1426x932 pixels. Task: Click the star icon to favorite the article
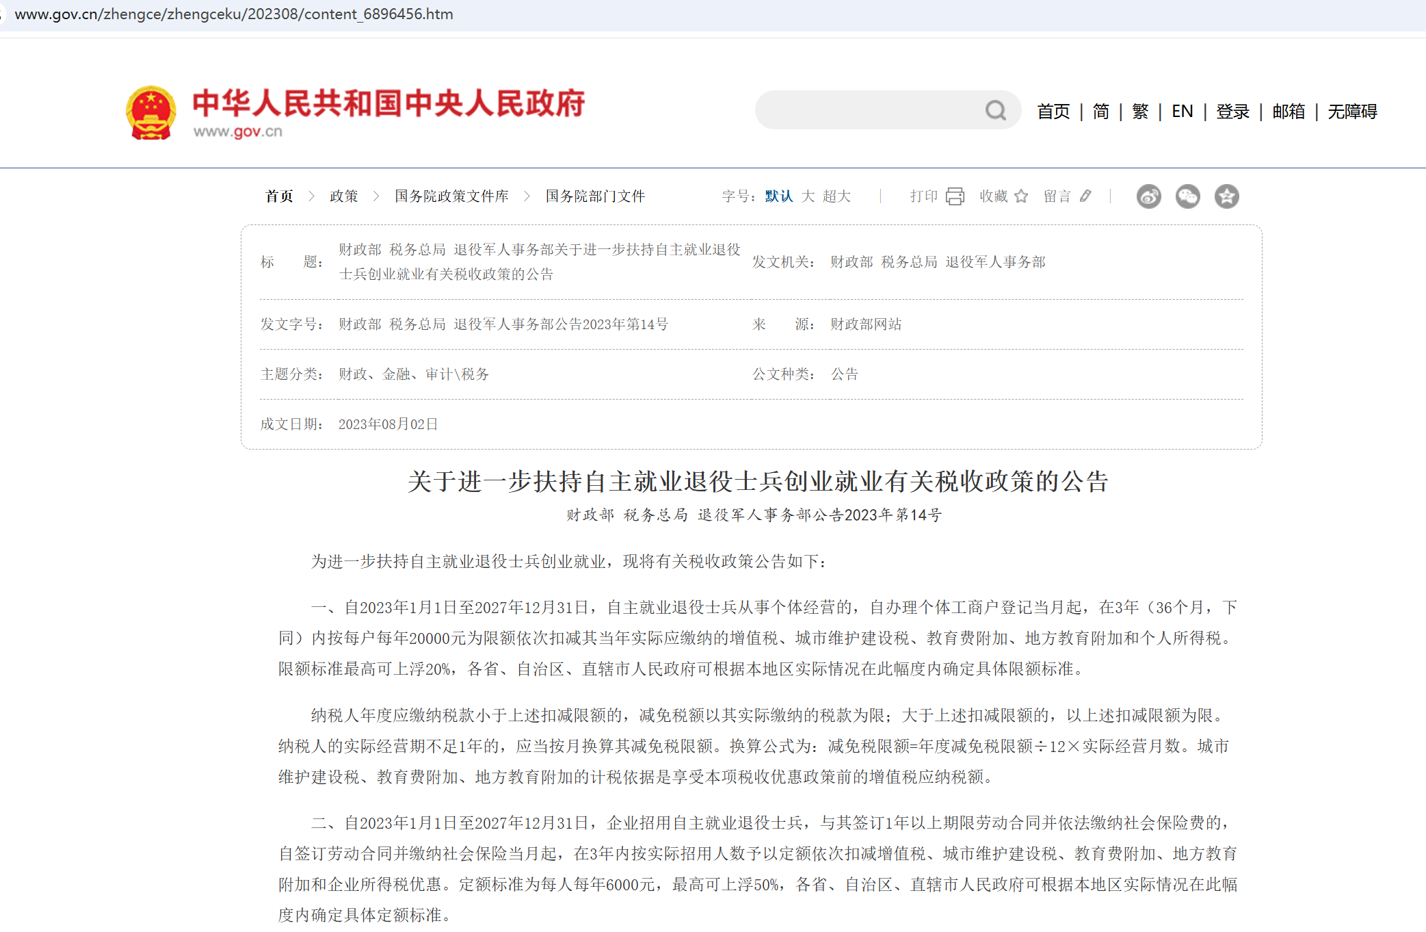1022,196
